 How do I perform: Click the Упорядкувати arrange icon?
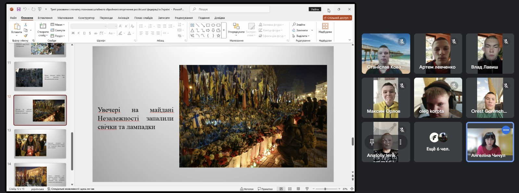236,26
